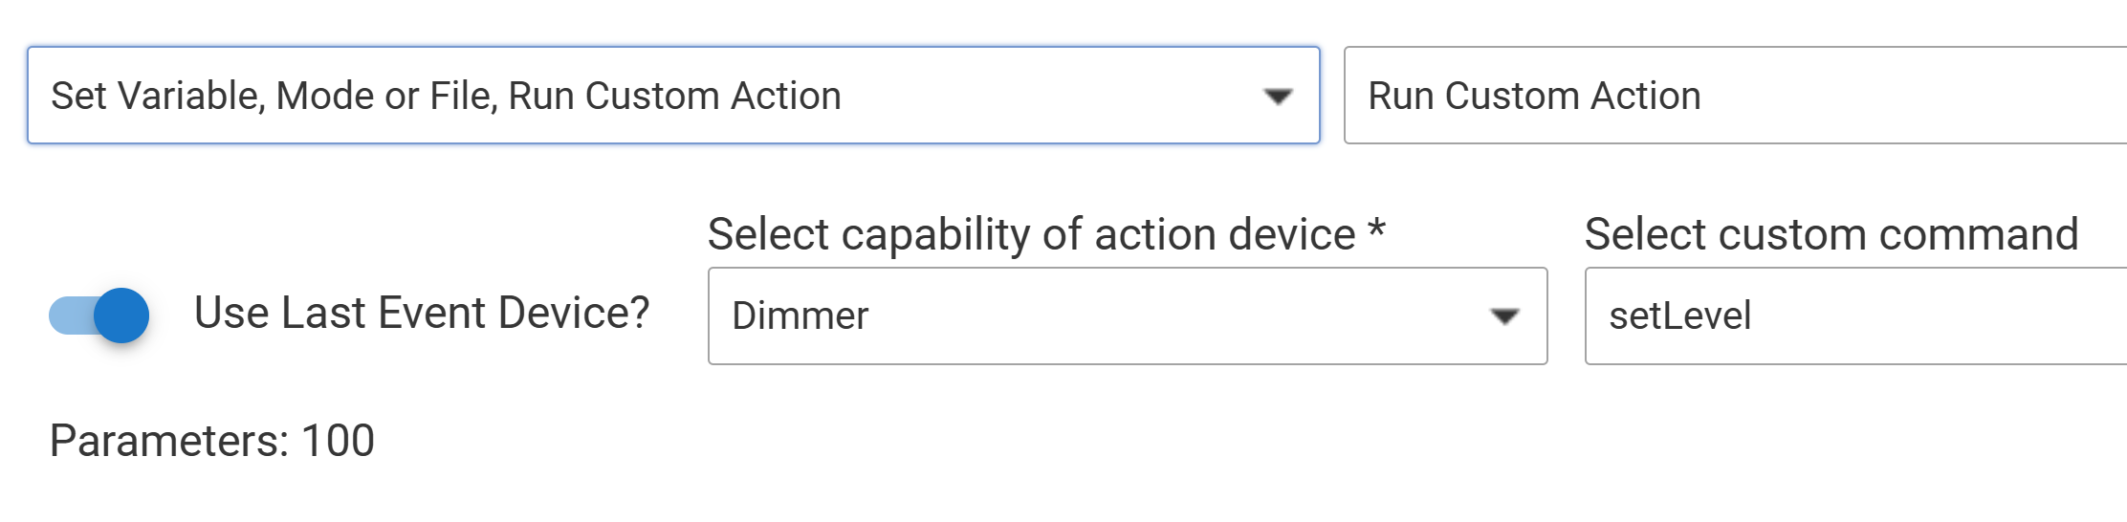Screen dimensions: 2127x522
Task: Click the "Run Custom Action" text in the second field
Action: tap(1534, 96)
